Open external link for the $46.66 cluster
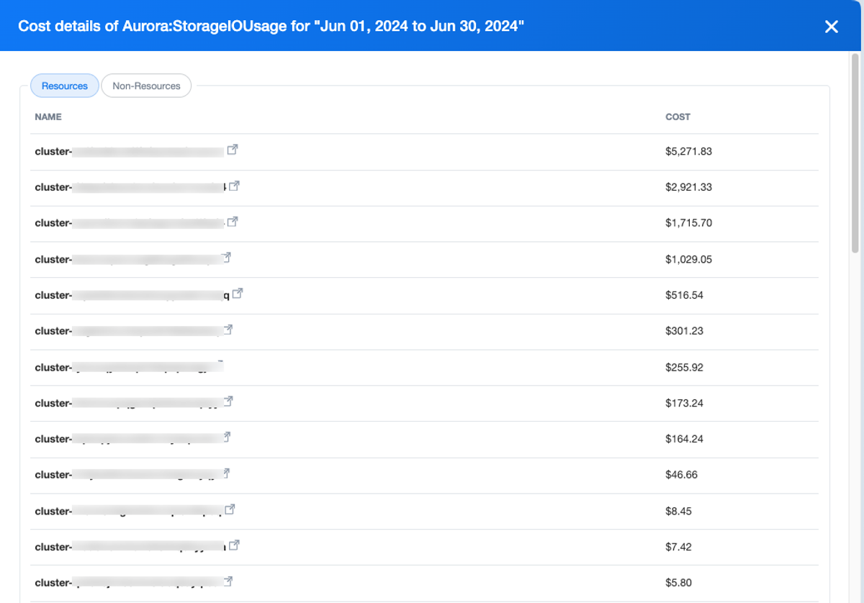864x603 pixels. coord(225,473)
